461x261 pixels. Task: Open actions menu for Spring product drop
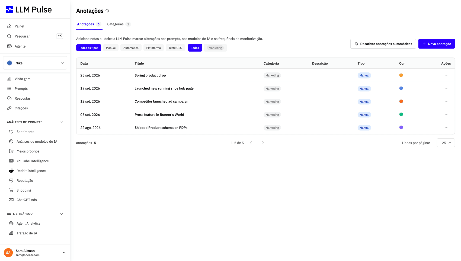click(446, 75)
